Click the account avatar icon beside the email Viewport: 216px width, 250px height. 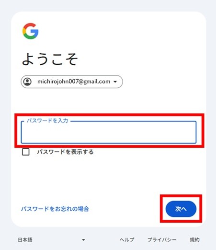(x=27, y=82)
